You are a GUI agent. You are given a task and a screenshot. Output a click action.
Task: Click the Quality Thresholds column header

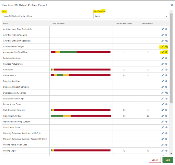tap(57, 23)
